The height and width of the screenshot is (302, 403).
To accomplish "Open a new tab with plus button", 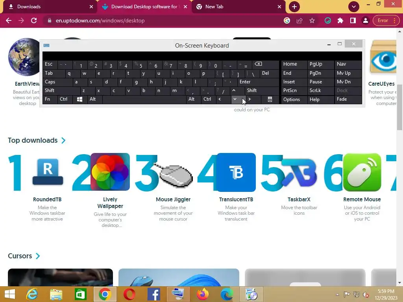I will tap(294, 7).
